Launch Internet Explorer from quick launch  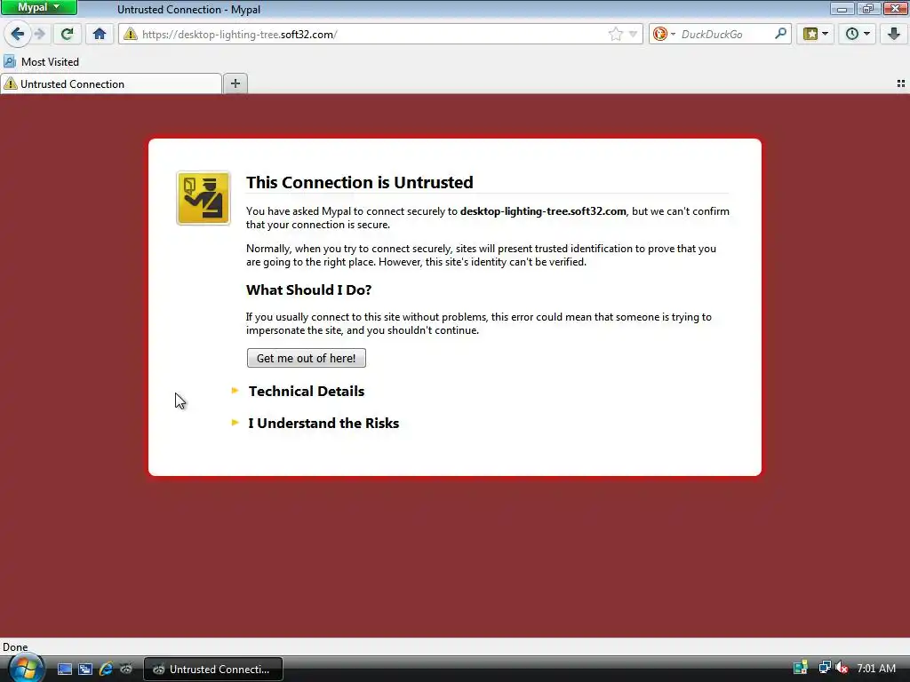pos(106,670)
